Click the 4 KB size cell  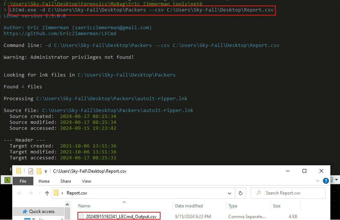(x=293, y=217)
